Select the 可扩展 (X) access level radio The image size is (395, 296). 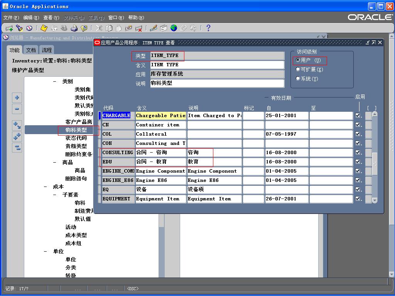click(x=298, y=69)
